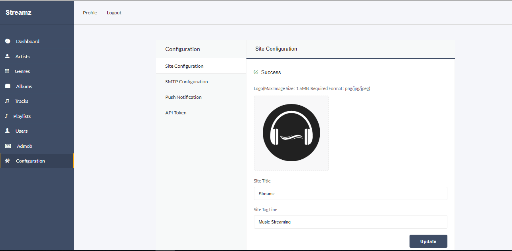The image size is (512, 251).
Task: Click the Albums icon in the sidebar
Action: click(x=8, y=86)
